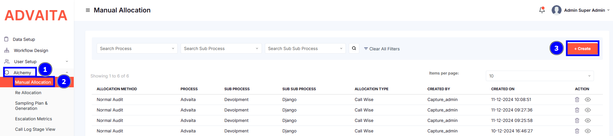This screenshot has height=136, width=613.
Task: Delete the 11-12-2024 09:27:36 allocation
Action: coord(577,110)
